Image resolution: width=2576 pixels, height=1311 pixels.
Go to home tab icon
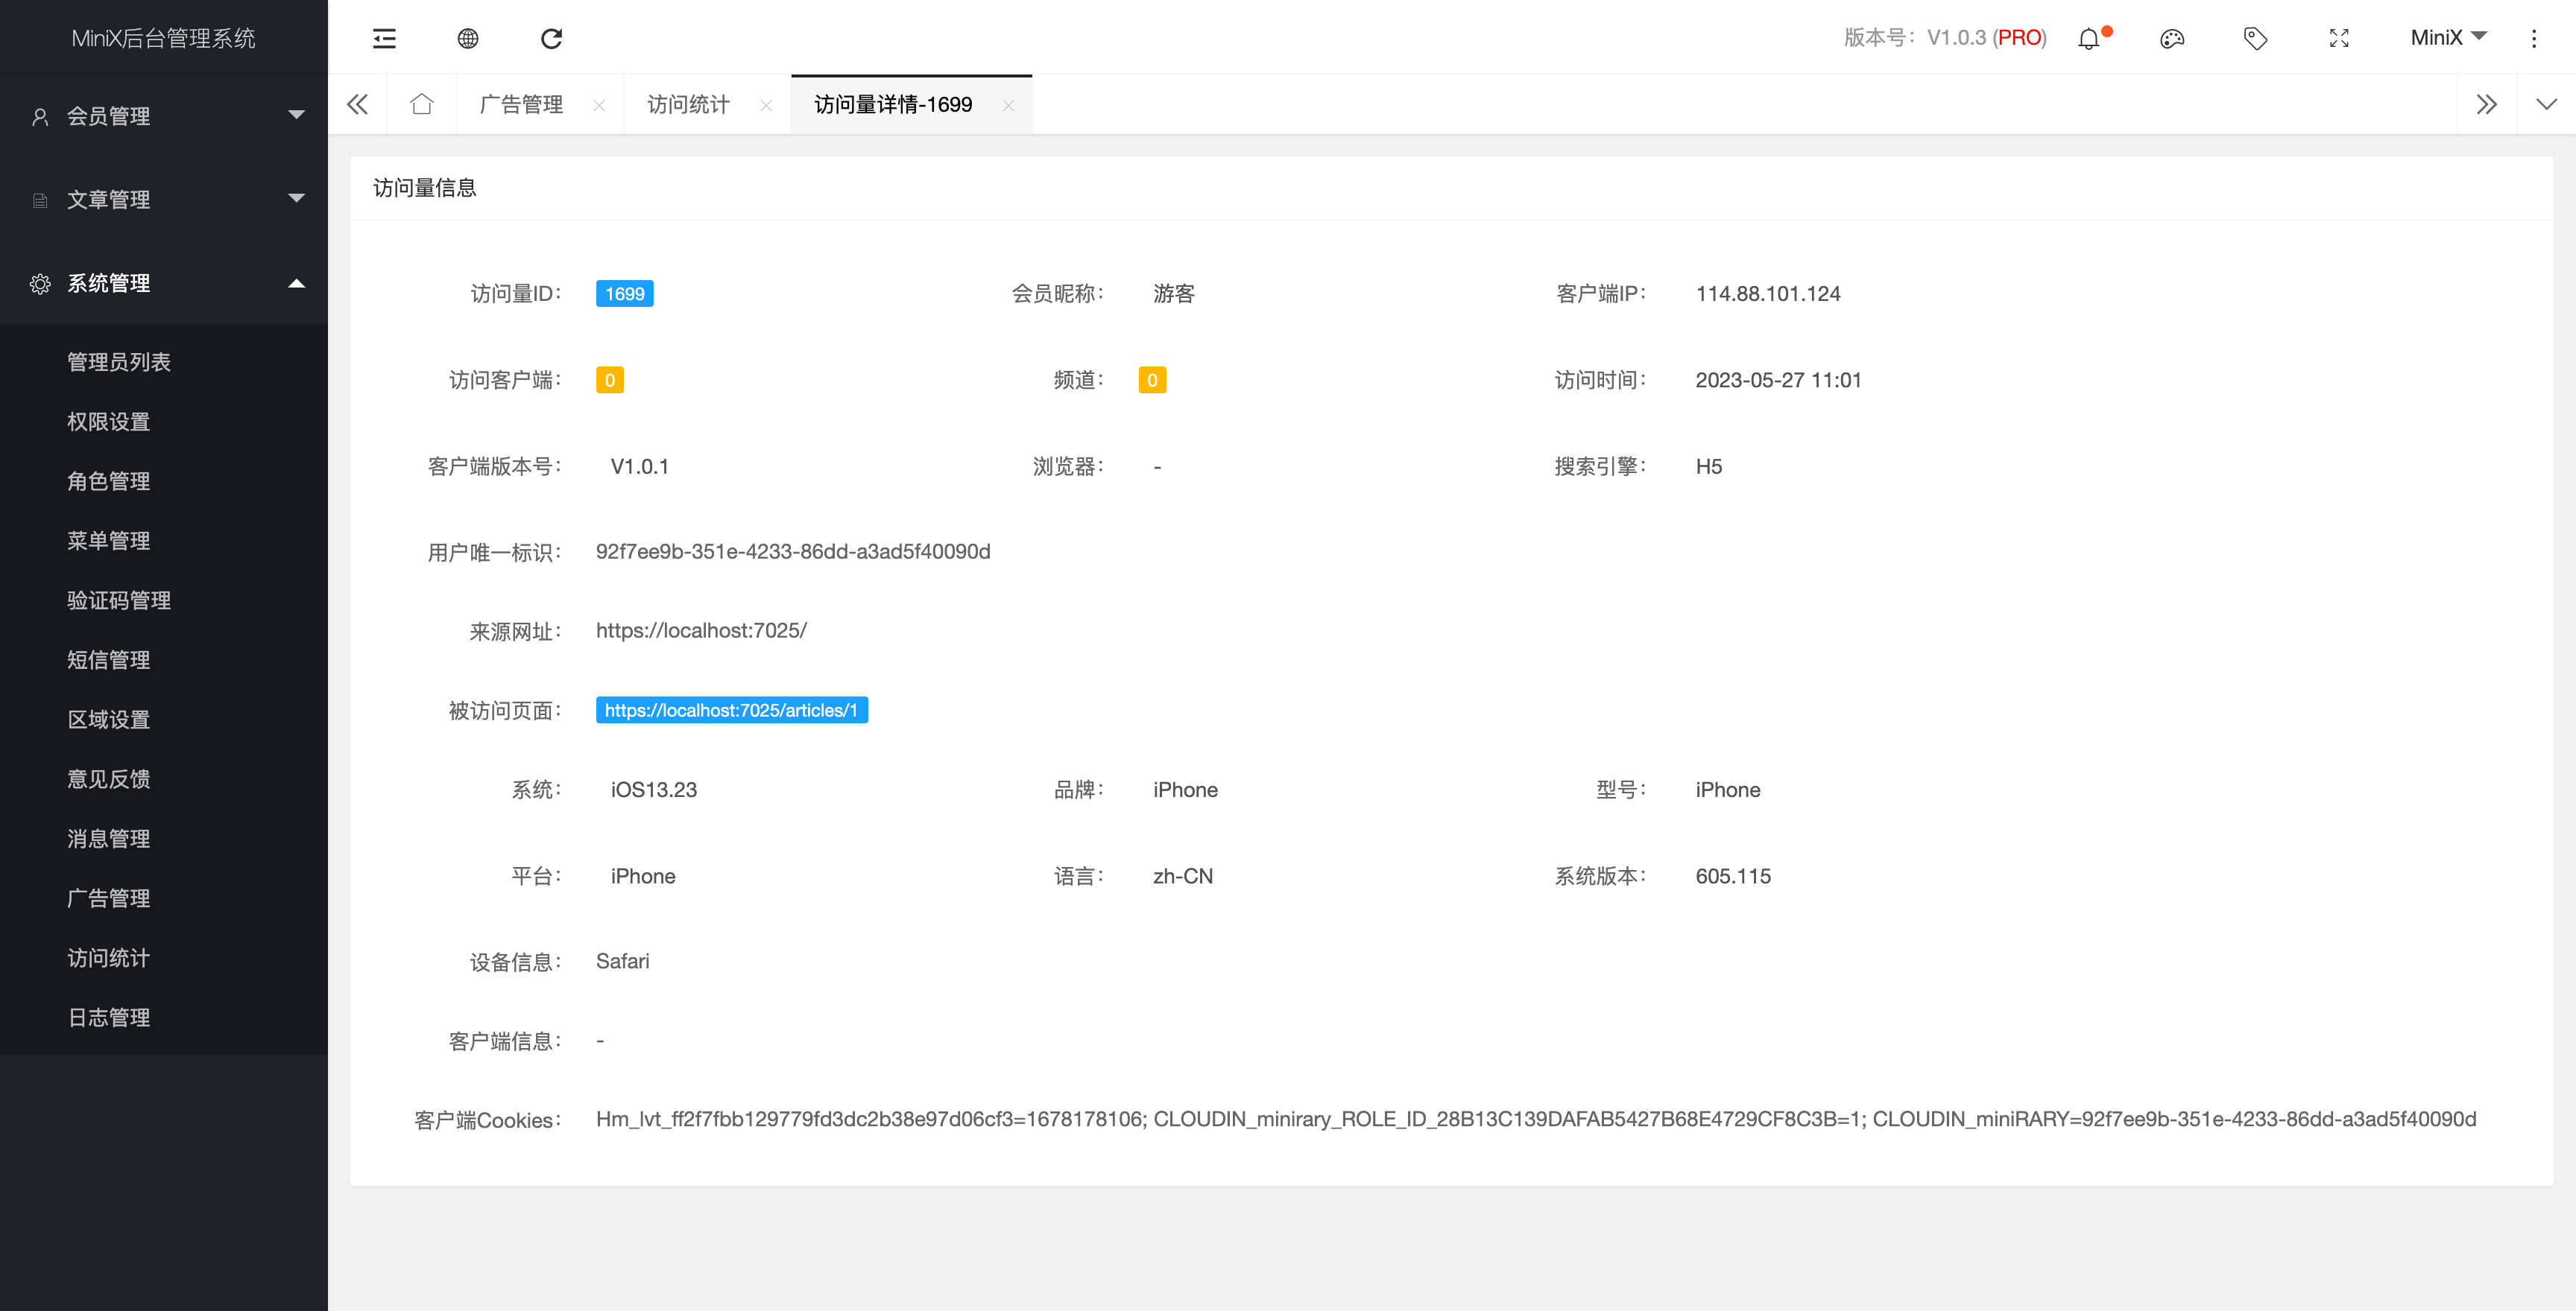(x=421, y=104)
